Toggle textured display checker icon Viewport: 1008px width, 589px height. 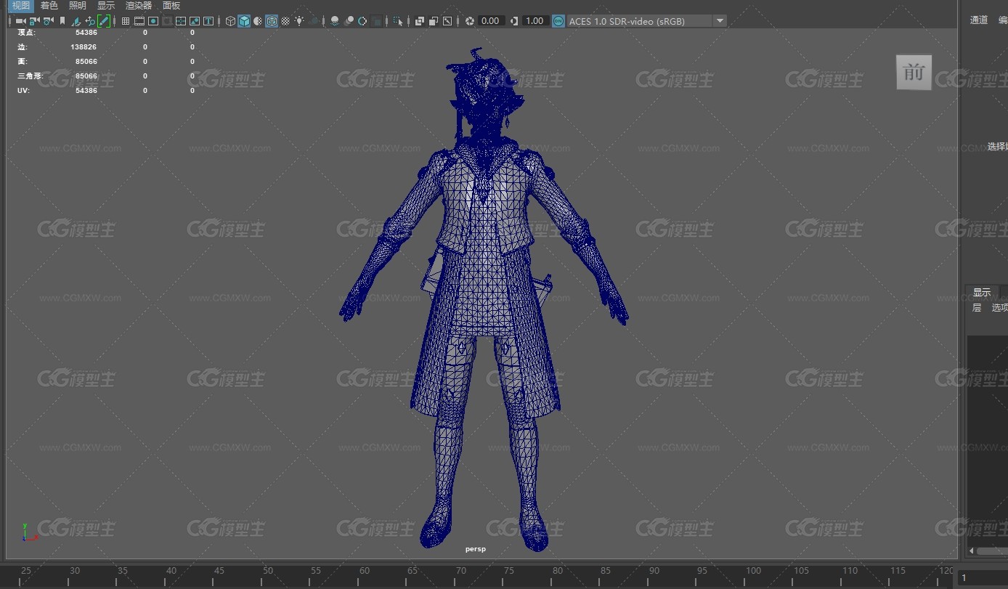coord(285,21)
